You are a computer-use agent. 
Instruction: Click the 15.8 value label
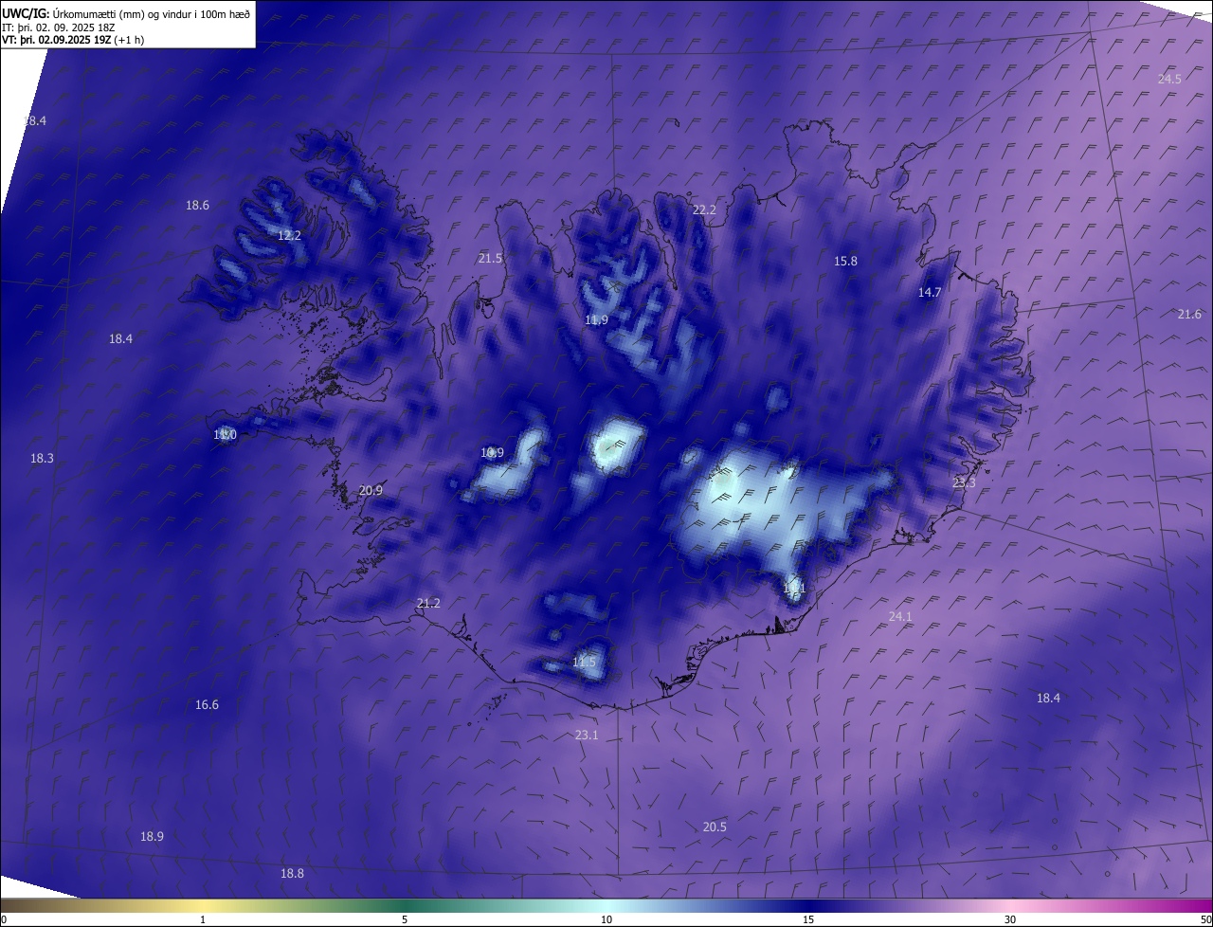pyautogui.click(x=845, y=261)
